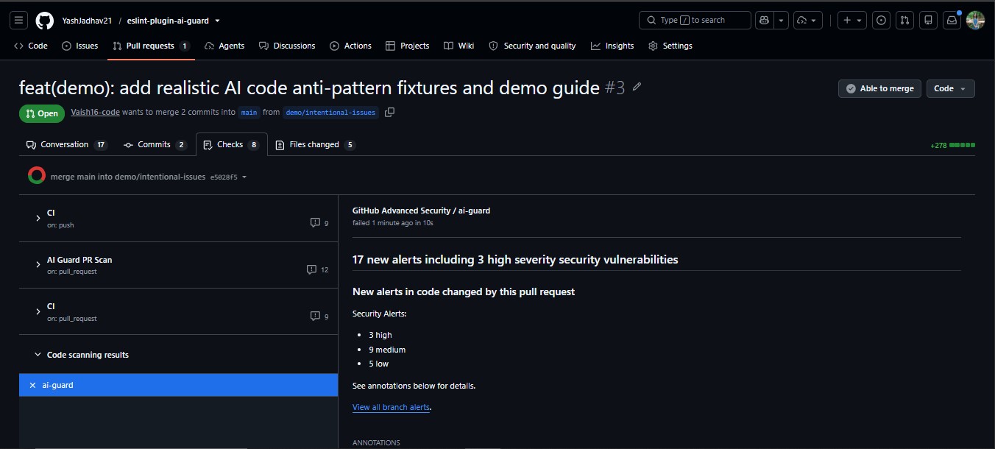
Task: Go to the GitHub home logo
Action: [44, 20]
